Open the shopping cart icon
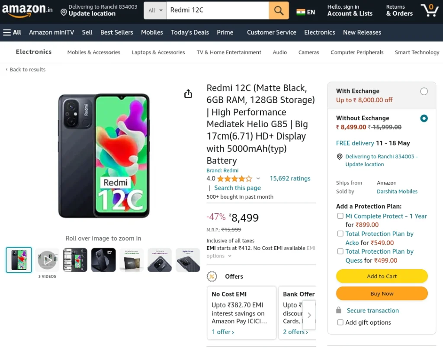Screen dimensions: 443x348 (x=430, y=10)
